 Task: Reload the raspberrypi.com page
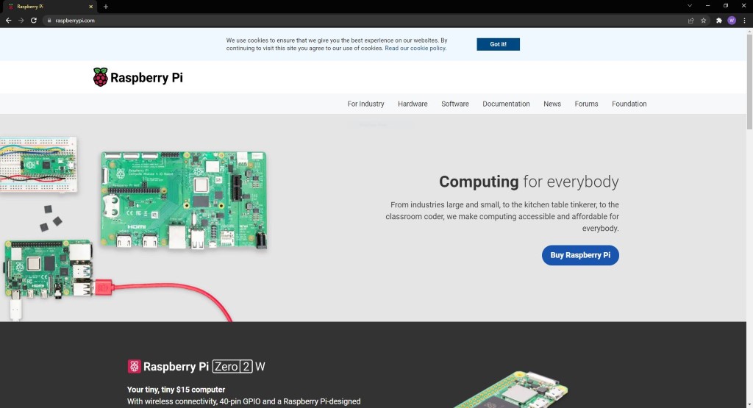click(34, 20)
